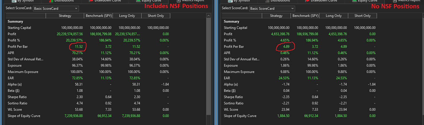This screenshot has height=125, width=424.
Task: Click Benchmark (SPY) header in No NSF panel
Action: [305, 16]
